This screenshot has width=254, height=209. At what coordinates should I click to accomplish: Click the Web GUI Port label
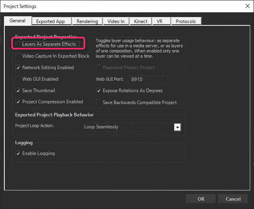[110, 79]
